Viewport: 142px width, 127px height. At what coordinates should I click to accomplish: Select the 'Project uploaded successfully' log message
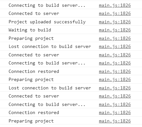pos(47,22)
